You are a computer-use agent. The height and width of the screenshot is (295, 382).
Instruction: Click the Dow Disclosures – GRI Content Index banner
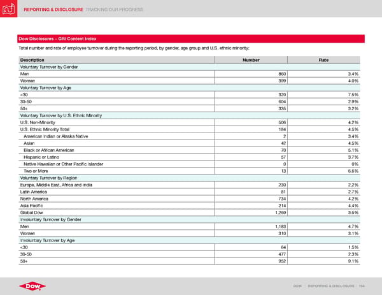(x=191, y=39)
